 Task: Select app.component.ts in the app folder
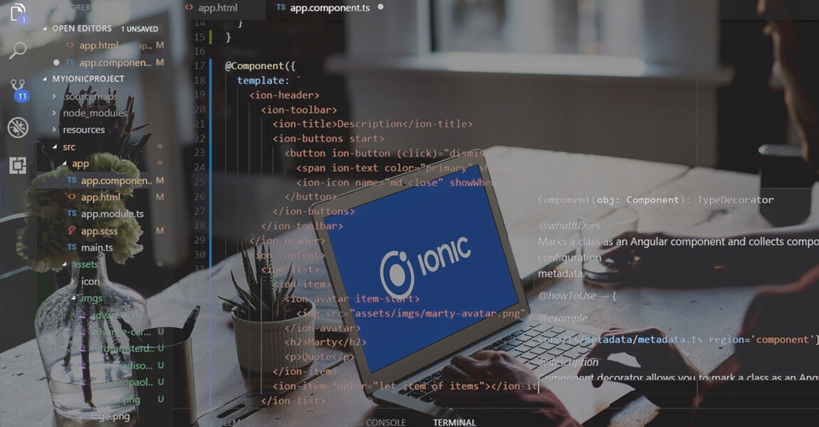[x=116, y=181]
